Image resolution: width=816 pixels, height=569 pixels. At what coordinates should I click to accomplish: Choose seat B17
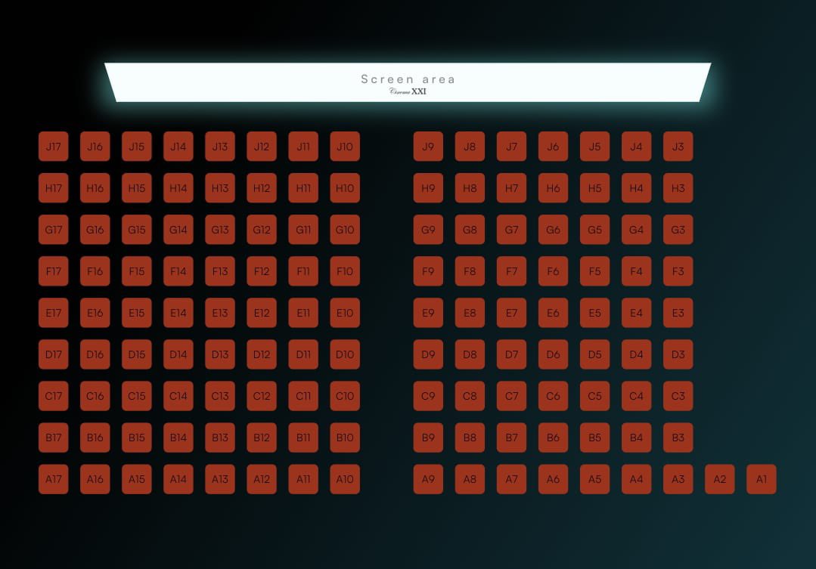54,438
